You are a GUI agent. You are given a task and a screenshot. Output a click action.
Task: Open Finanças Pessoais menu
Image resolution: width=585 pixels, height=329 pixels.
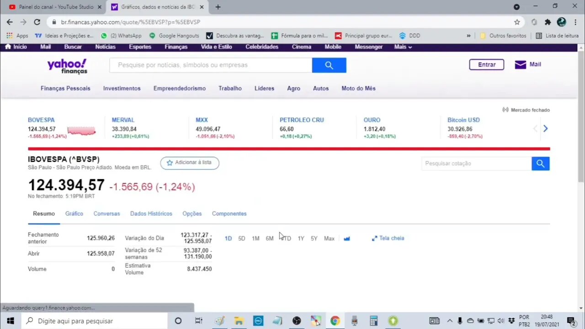point(65,88)
